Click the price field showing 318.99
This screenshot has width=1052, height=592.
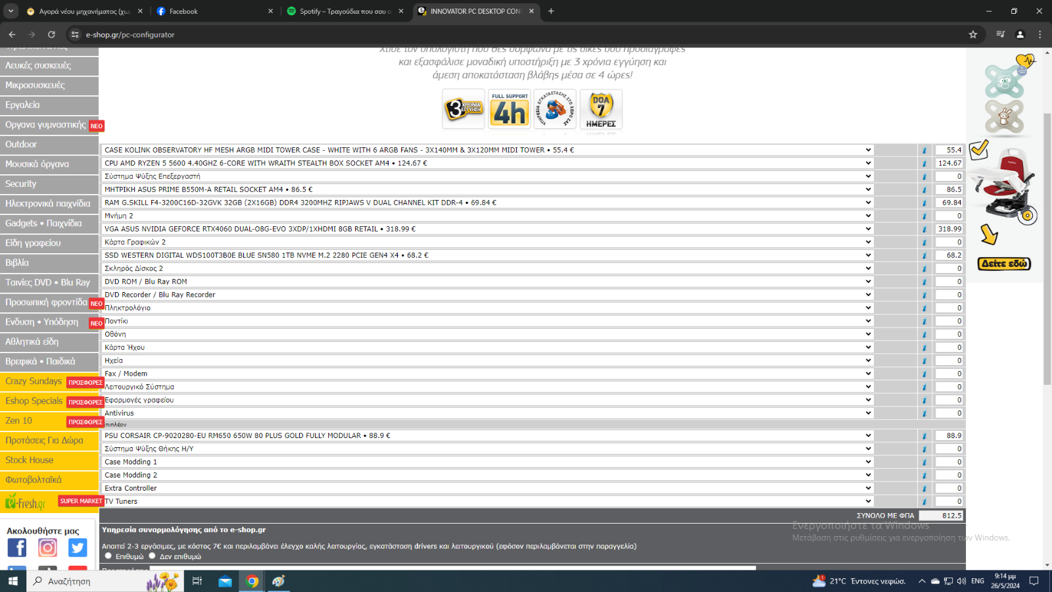pyautogui.click(x=949, y=229)
